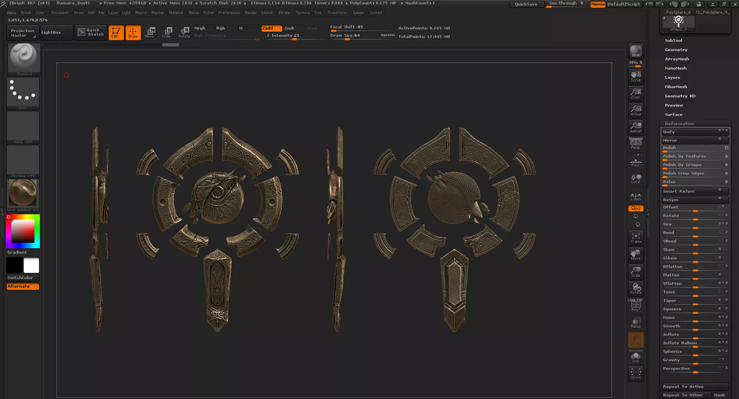
Task: Toggle the Persp perspective icon
Action: pos(635,143)
